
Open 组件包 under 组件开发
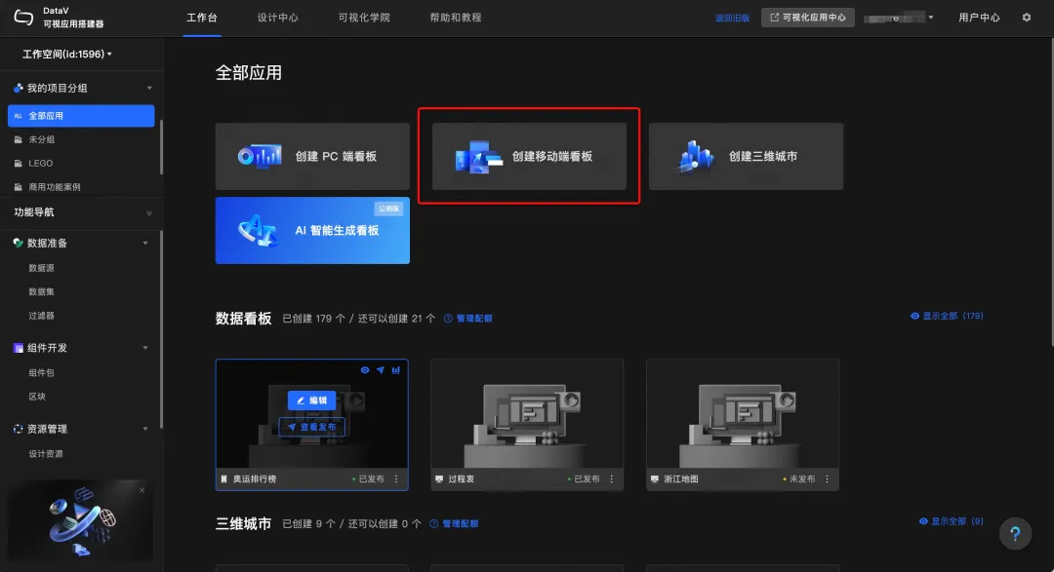coord(41,372)
